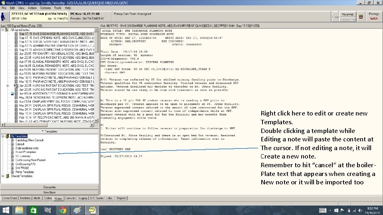Click the notes list scroll down arrow
383x215 pixels.
(96, 121)
